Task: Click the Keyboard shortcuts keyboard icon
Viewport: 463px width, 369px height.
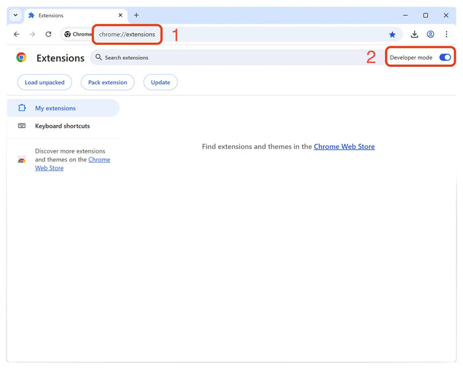Action: click(22, 126)
